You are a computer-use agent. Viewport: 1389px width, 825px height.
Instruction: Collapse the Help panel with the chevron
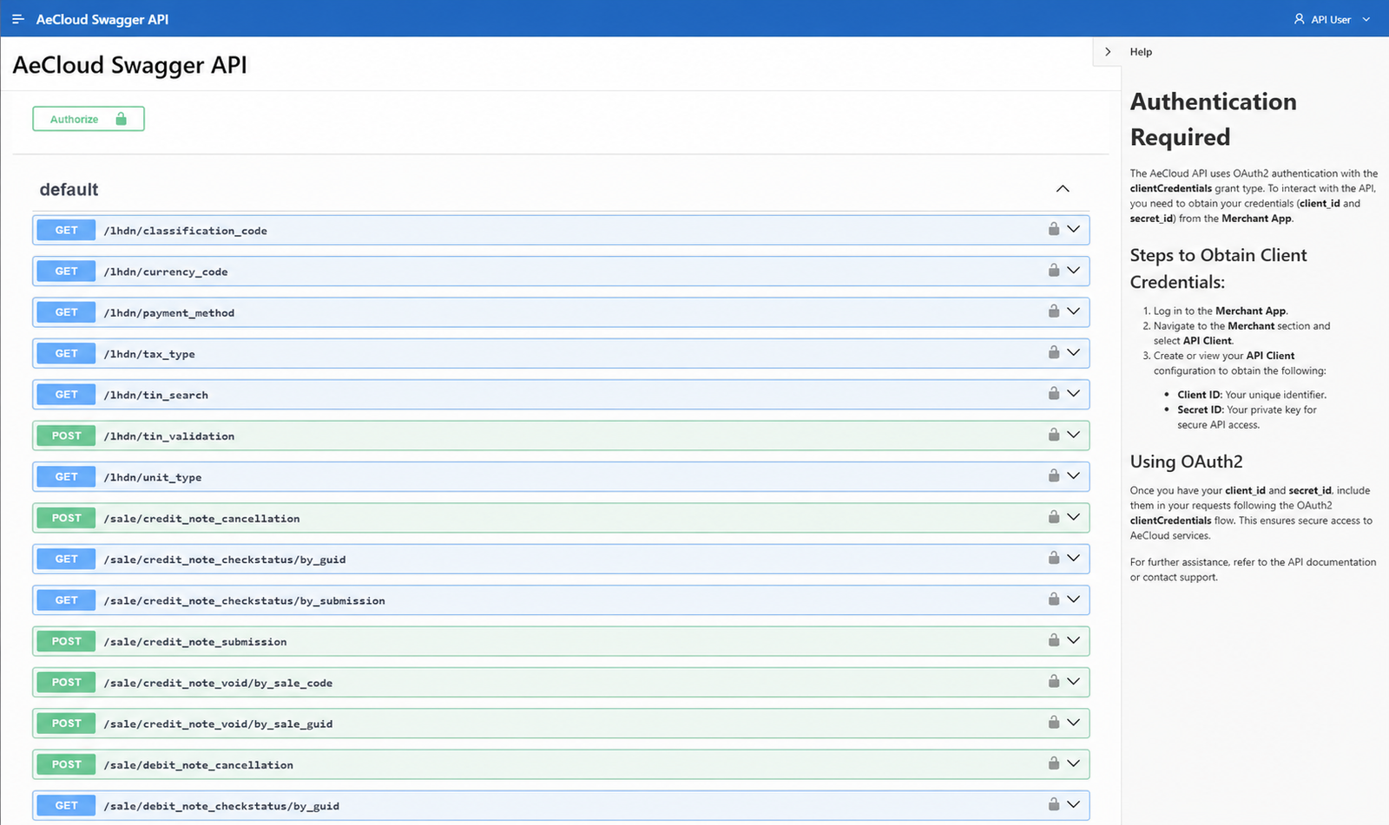click(1108, 52)
